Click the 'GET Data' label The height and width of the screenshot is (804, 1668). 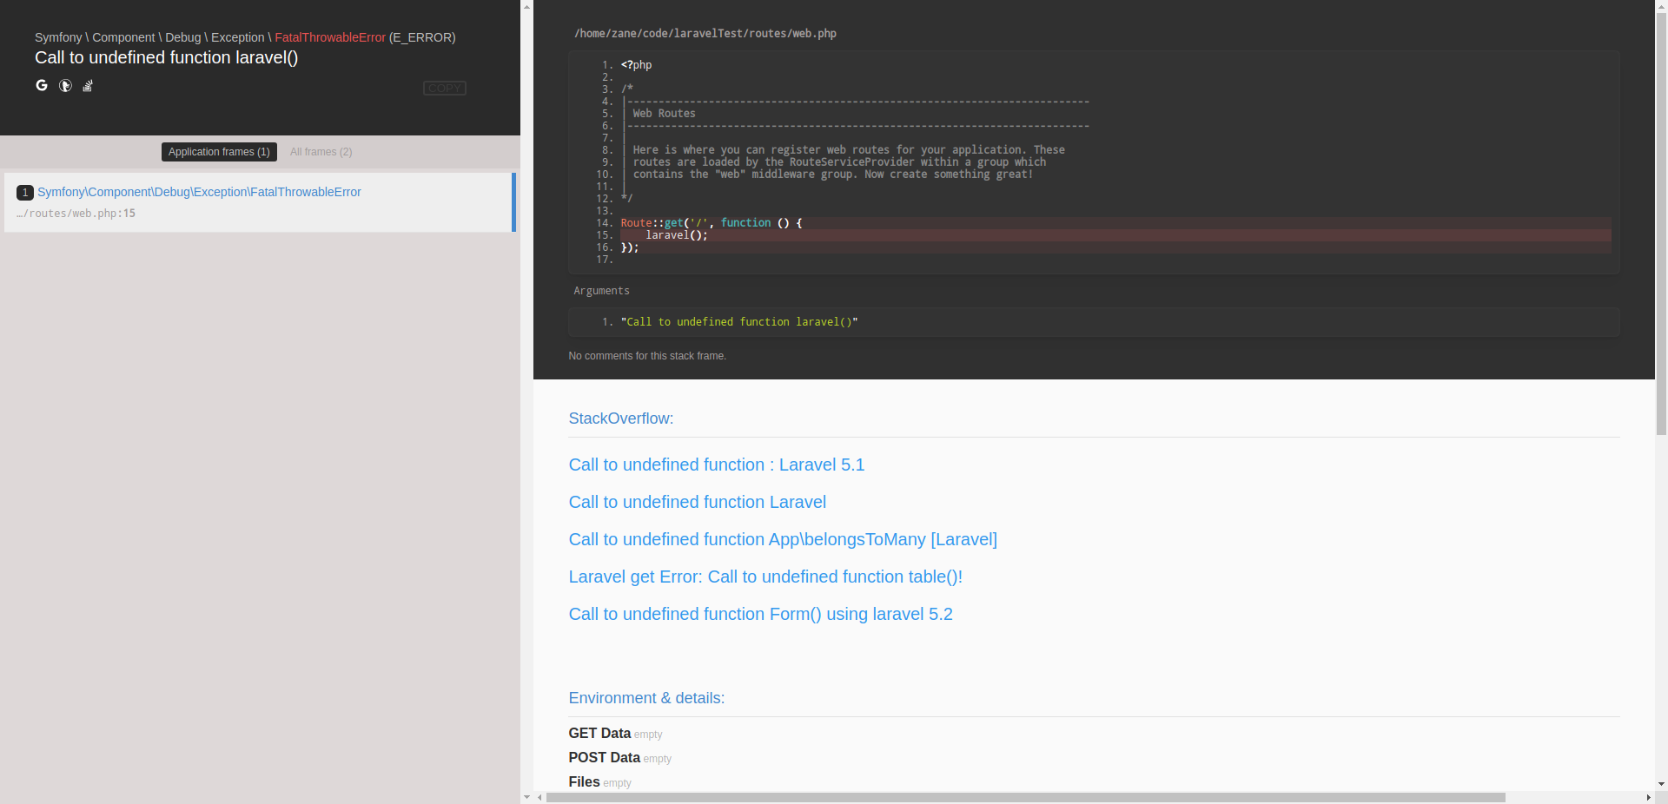point(599,734)
